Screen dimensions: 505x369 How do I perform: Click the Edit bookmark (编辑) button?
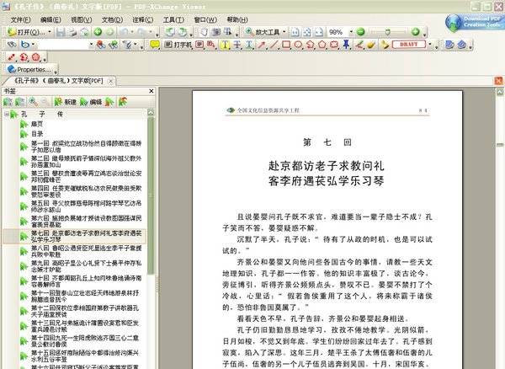90,101
